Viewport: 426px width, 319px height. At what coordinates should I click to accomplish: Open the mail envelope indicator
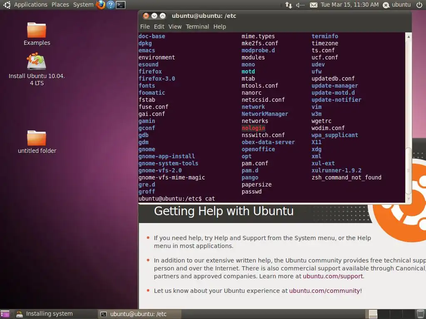click(x=314, y=5)
